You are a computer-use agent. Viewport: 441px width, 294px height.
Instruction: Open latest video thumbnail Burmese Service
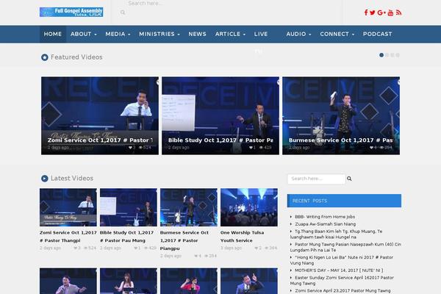click(189, 207)
